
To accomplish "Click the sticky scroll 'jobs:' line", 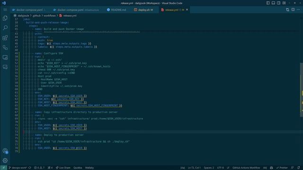I will pyautogui.click(x=27, y=19).
